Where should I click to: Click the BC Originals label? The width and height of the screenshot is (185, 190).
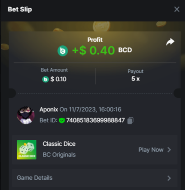[x=59, y=155]
